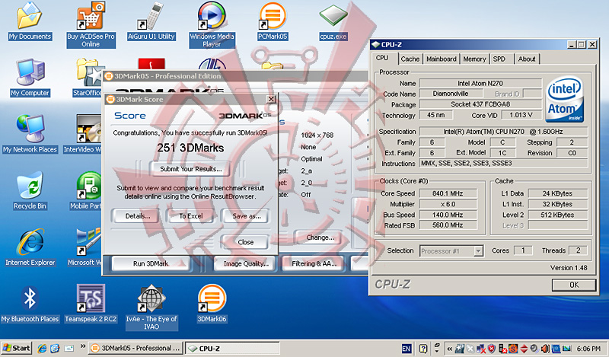Click the Intel Atom logo in CPU-Z
The image size is (609, 357).
(x=565, y=99)
